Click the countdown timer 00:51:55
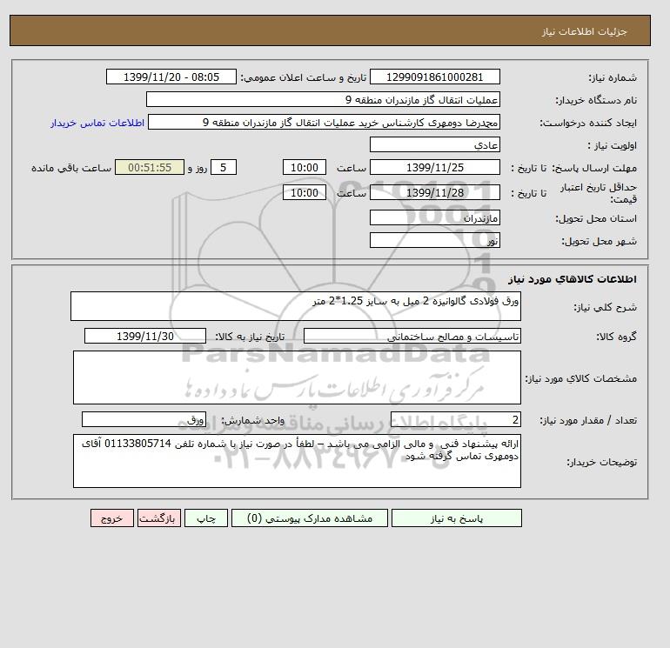Screen dimensions: 670x648 point(150,168)
